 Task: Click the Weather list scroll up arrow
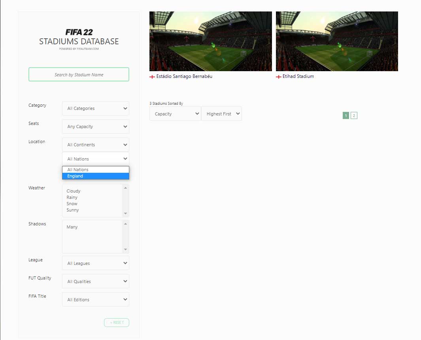(125, 188)
